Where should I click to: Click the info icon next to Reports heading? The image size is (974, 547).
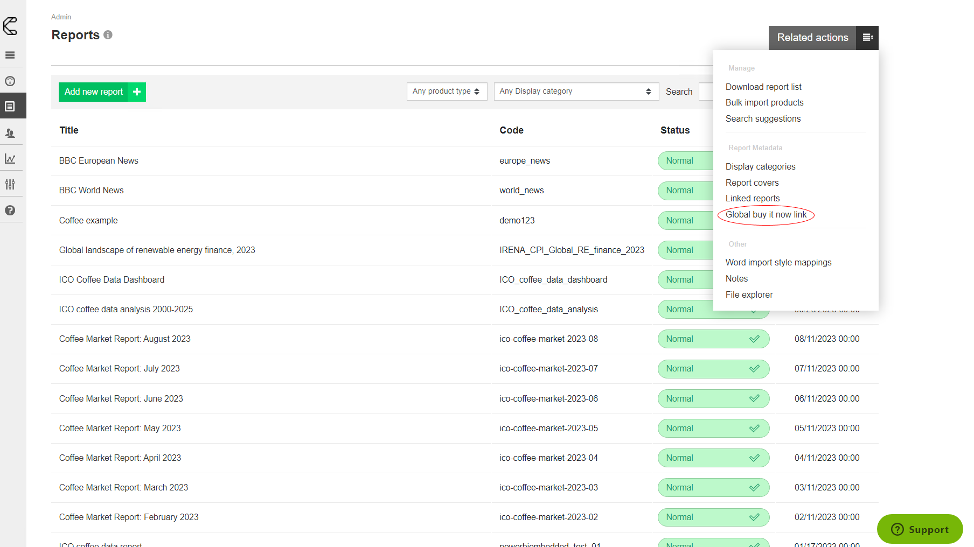click(x=108, y=35)
